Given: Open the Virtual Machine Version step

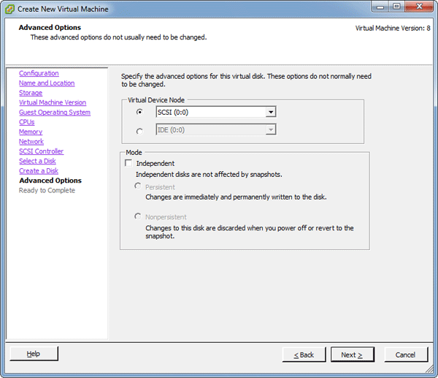Looking at the screenshot, I should pyautogui.click(x=52, y=102).
